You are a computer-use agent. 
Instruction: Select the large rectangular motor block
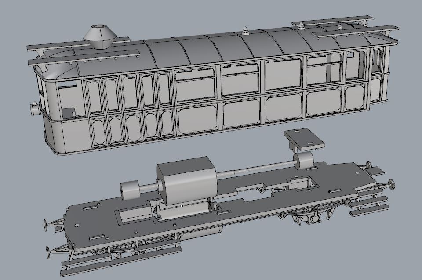coord(187,181)
